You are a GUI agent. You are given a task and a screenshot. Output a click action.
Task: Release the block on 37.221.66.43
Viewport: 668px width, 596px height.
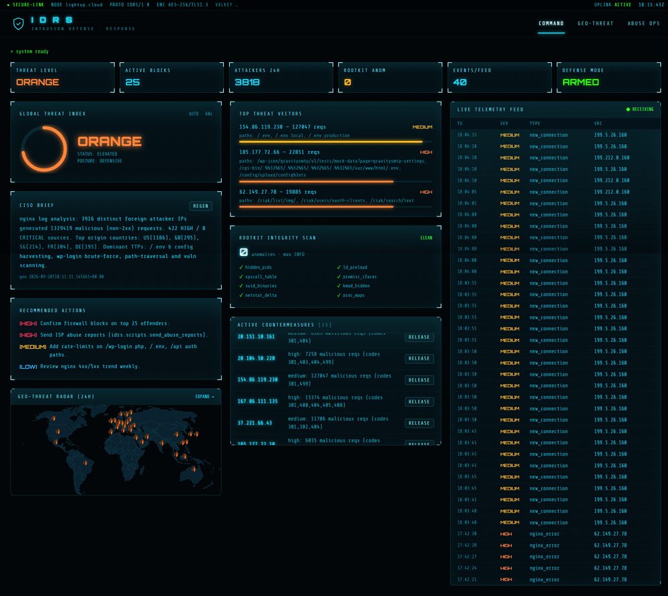coord(419,423)
